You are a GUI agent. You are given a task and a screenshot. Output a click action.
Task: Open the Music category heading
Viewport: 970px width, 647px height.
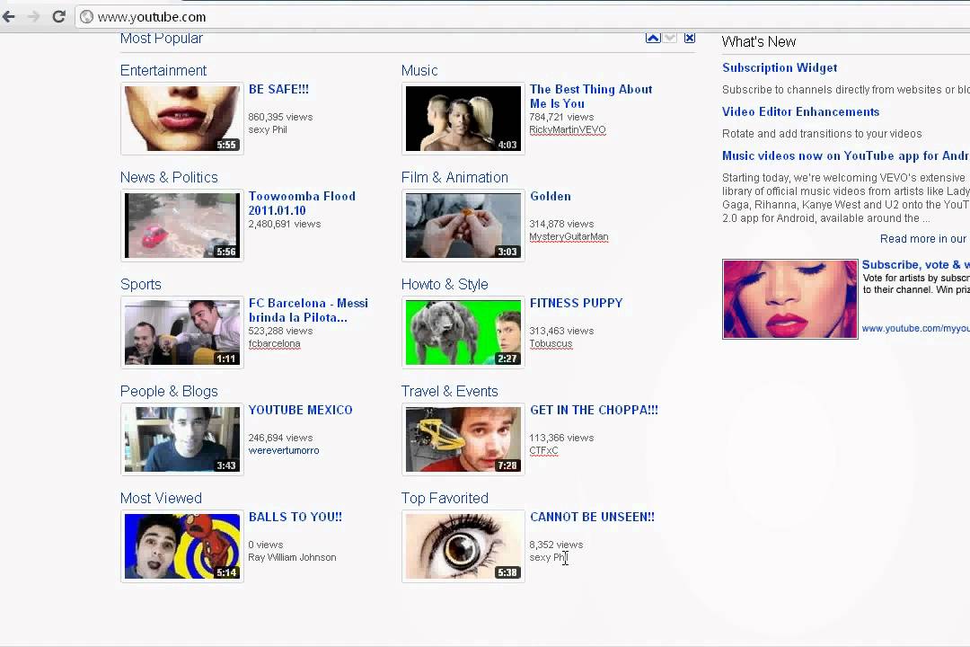pos(419,71)
